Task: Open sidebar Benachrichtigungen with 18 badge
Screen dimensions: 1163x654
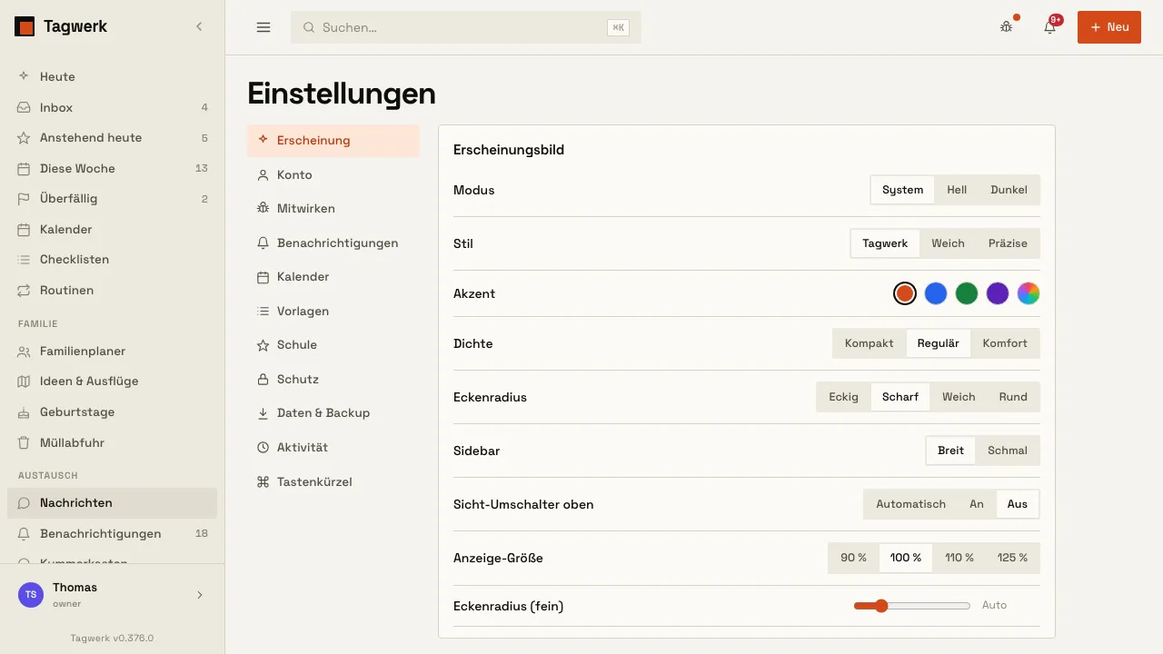Action: [112, 533]
